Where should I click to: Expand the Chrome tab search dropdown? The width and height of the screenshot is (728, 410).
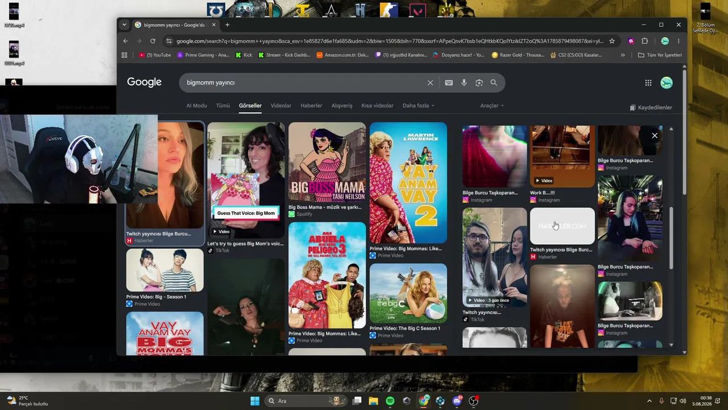pos(124,25)
